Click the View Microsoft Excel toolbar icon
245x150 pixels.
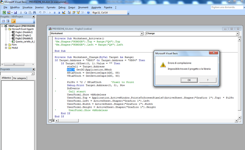[x=4, y=13]
